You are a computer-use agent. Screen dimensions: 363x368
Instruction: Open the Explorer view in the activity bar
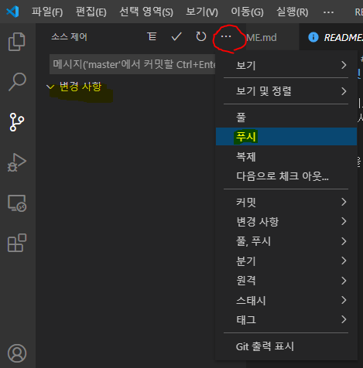tap(17, 42)
